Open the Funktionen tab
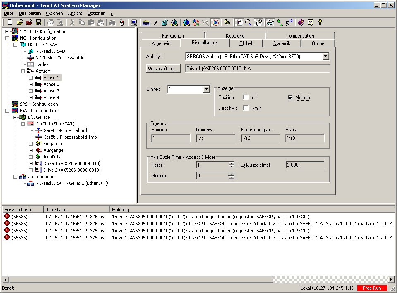 [x=173, y=35]
